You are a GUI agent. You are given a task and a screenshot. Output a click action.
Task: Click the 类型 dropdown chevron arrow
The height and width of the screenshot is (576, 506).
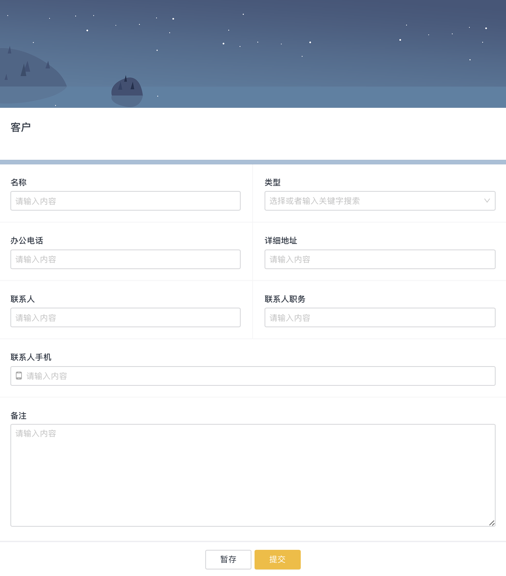(x=487, y=201)
